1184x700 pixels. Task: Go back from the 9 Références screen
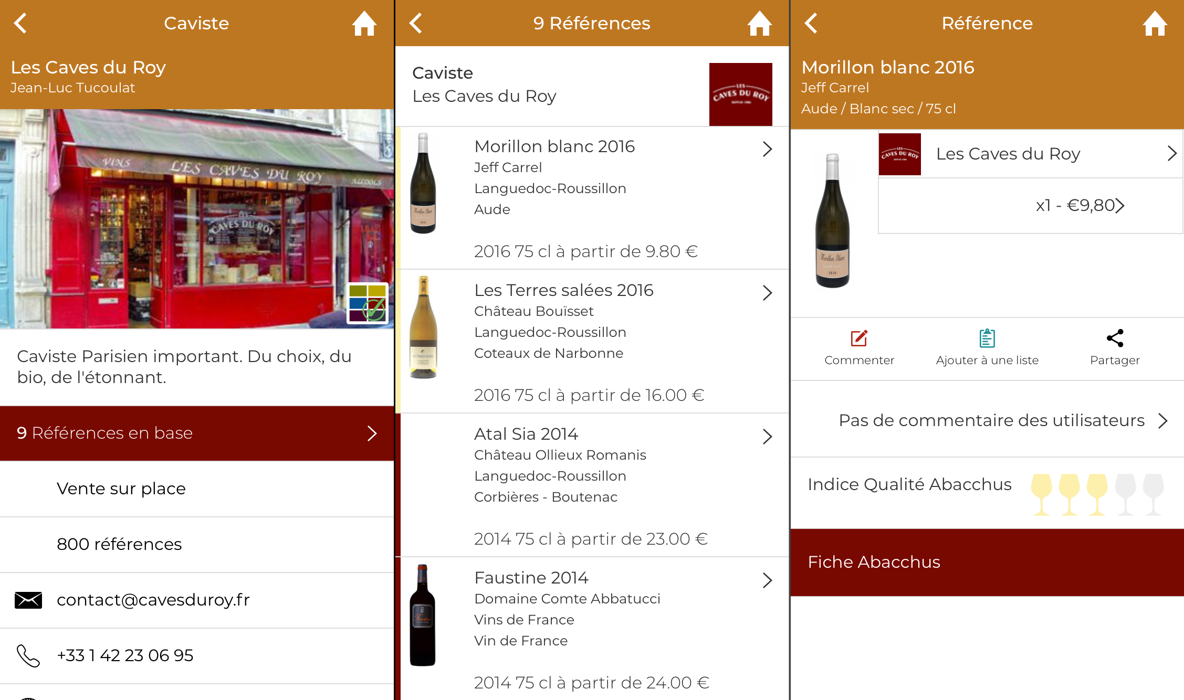(x=416, y=23)
